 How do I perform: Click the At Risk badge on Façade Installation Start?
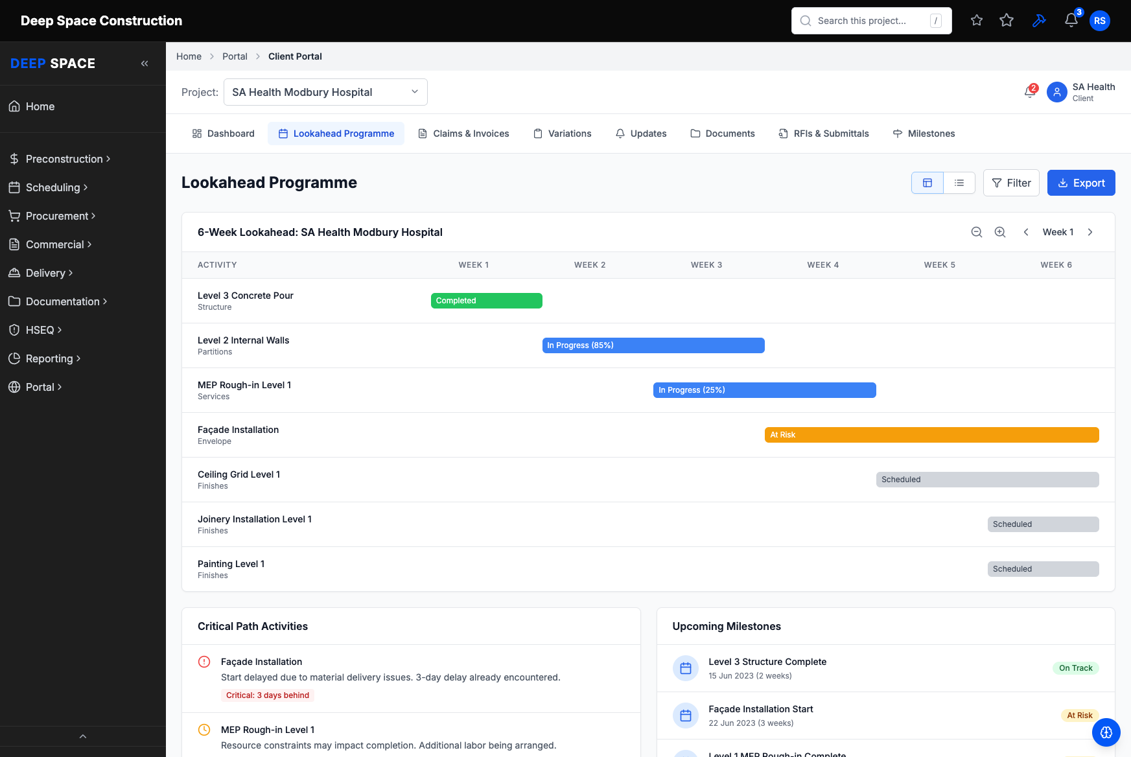[x=1080, y=716]
